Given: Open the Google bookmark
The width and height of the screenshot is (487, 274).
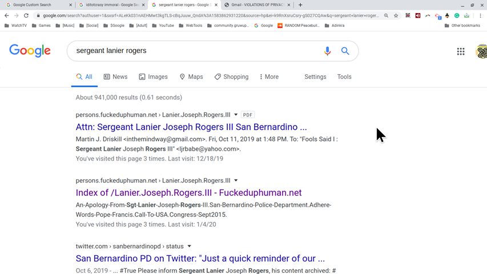Looking at the screenshot, I should coord(263,26).
